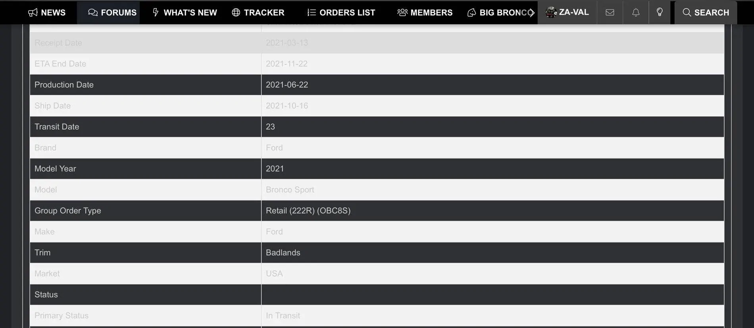754x328 pixels.
Task: Click the Forums chat bubbles icon
Action: click(92, 13)
